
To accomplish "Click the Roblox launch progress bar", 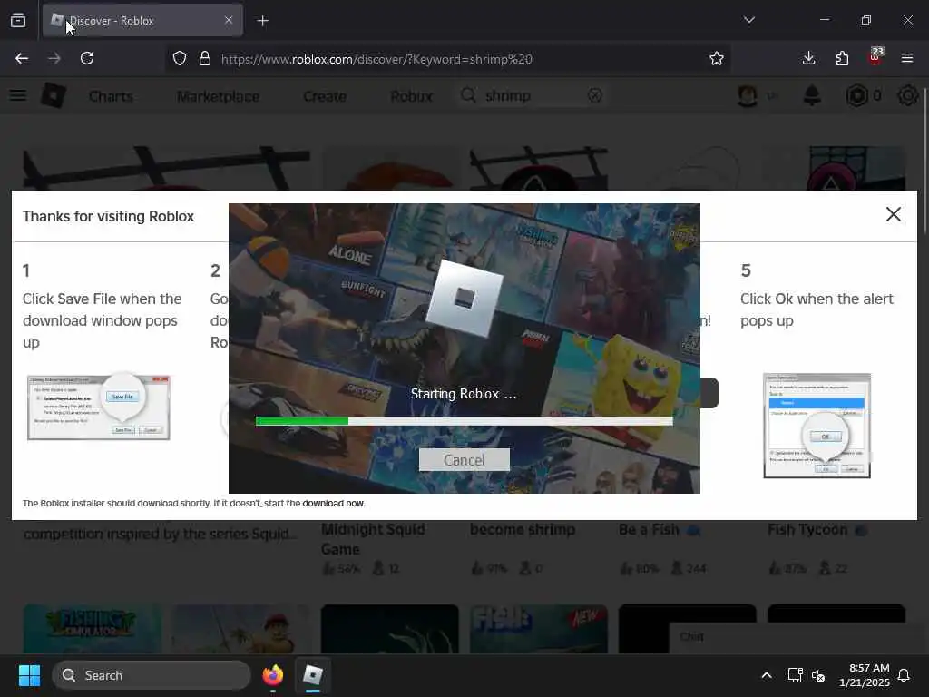I will pyautogui.click(x=464, y=421).
